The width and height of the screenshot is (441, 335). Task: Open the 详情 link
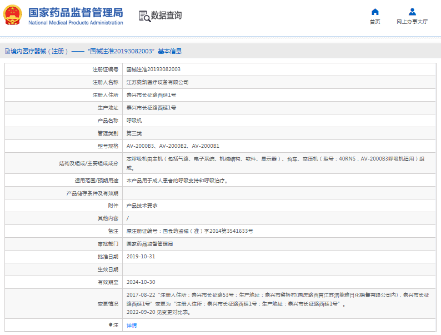(132, 325)
